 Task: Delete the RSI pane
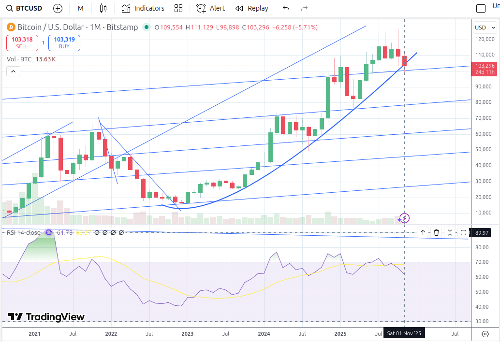(x=436, y=233)
